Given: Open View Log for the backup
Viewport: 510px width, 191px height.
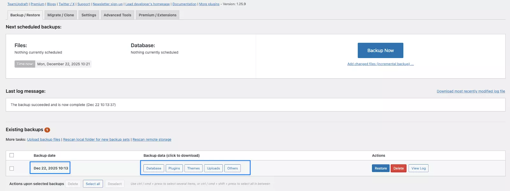Looking at the screenshot, I should [x=418, y=168].
